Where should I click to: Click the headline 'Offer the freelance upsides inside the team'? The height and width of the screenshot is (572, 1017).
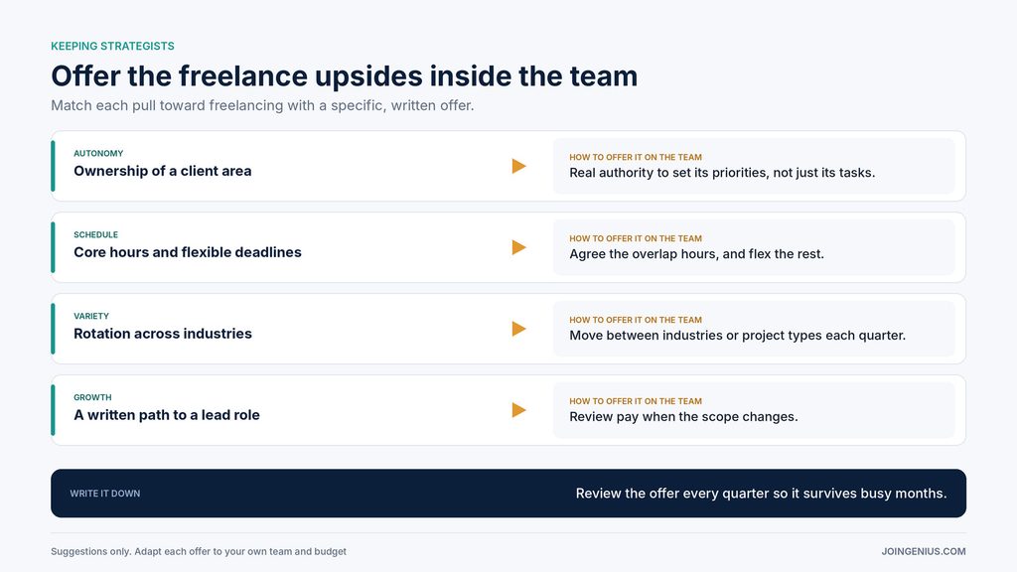[x=345, y=75]
